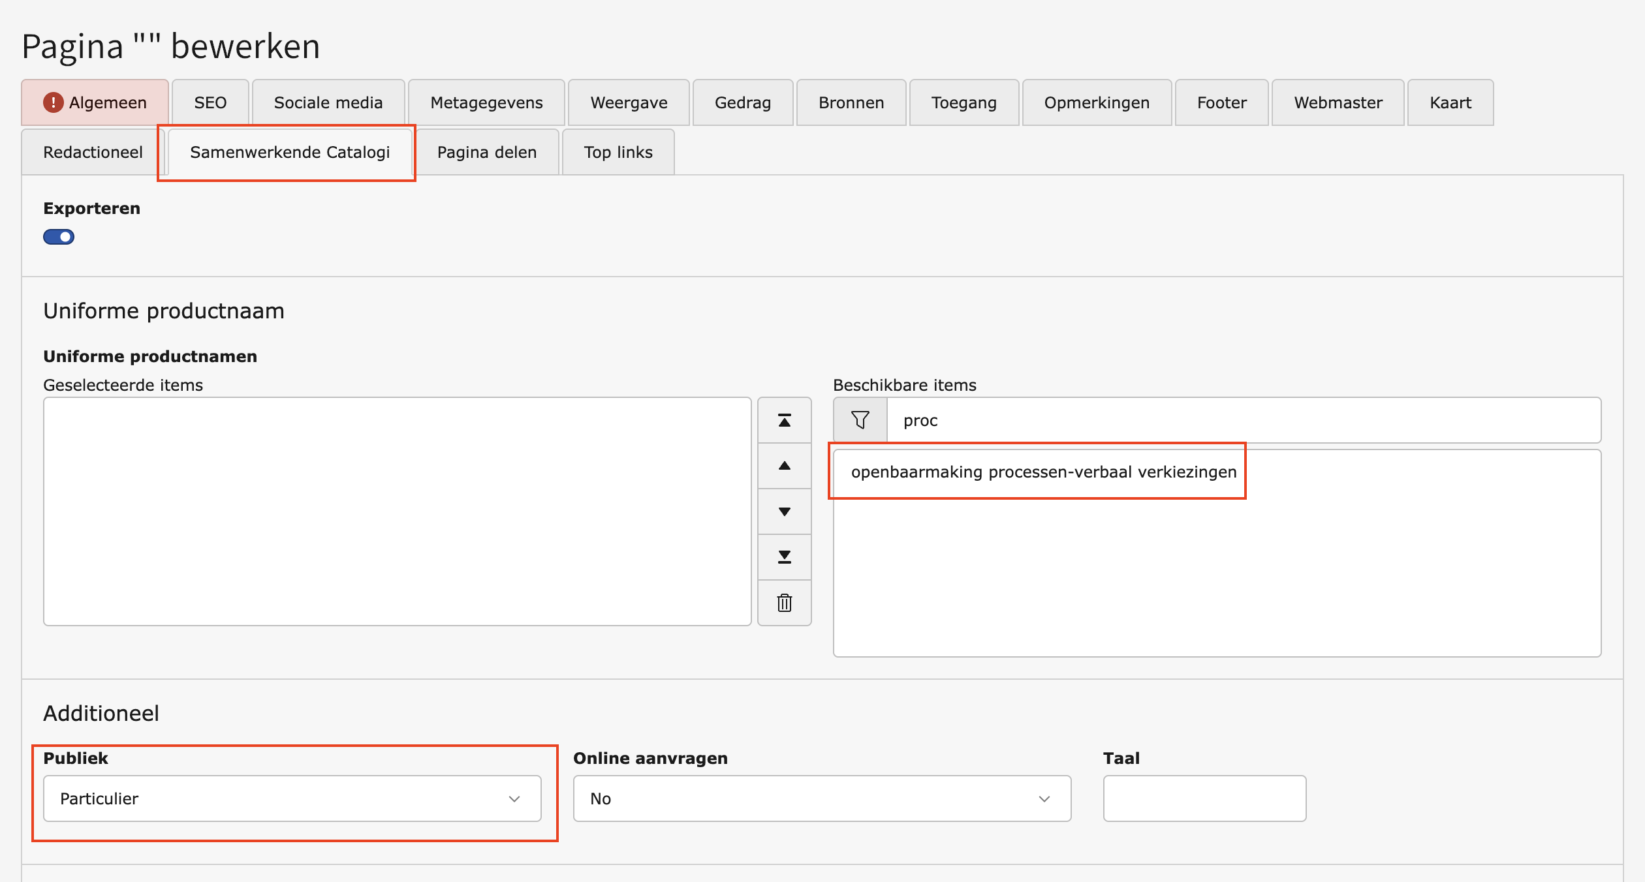Select the Top links tab
The height and width of the screenshot is (882, 1645).
(x=618, y=152)
